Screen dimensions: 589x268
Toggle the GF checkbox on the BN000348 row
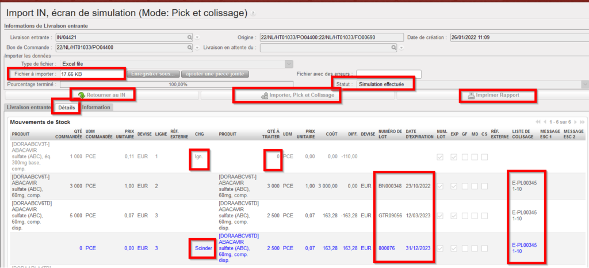465,186
